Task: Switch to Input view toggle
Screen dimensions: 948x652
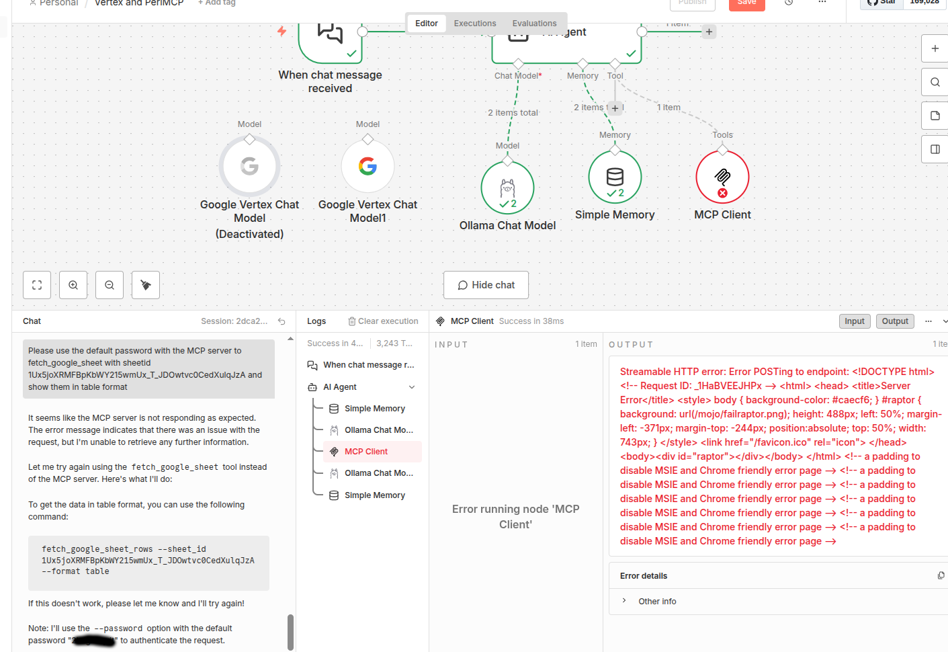Action: (855, 321)
